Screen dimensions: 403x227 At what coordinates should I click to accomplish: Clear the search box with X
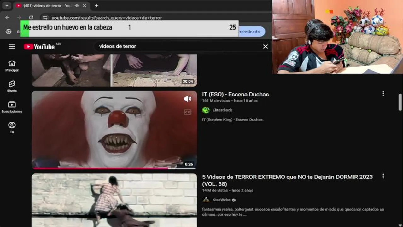(x=266, y=47)
